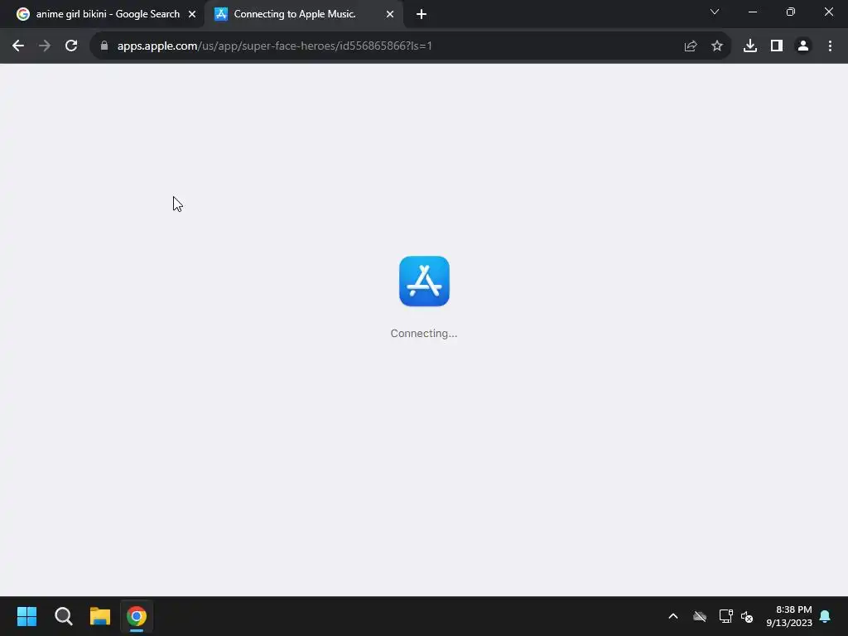848x636 pixels.
Task: Open network status tray icon
Action: coord(725,616)
